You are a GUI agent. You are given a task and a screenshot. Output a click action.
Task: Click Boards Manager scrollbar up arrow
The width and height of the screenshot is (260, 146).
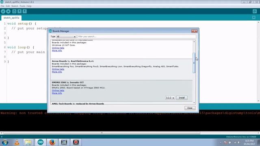(194, 41)
